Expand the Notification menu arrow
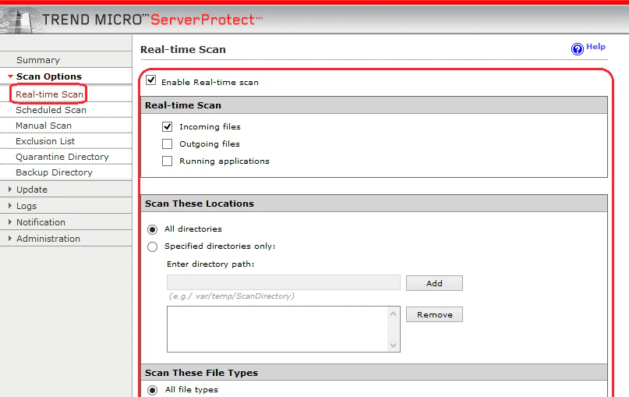Viewport: 629px width, 397px height. (x=10, y=222)
